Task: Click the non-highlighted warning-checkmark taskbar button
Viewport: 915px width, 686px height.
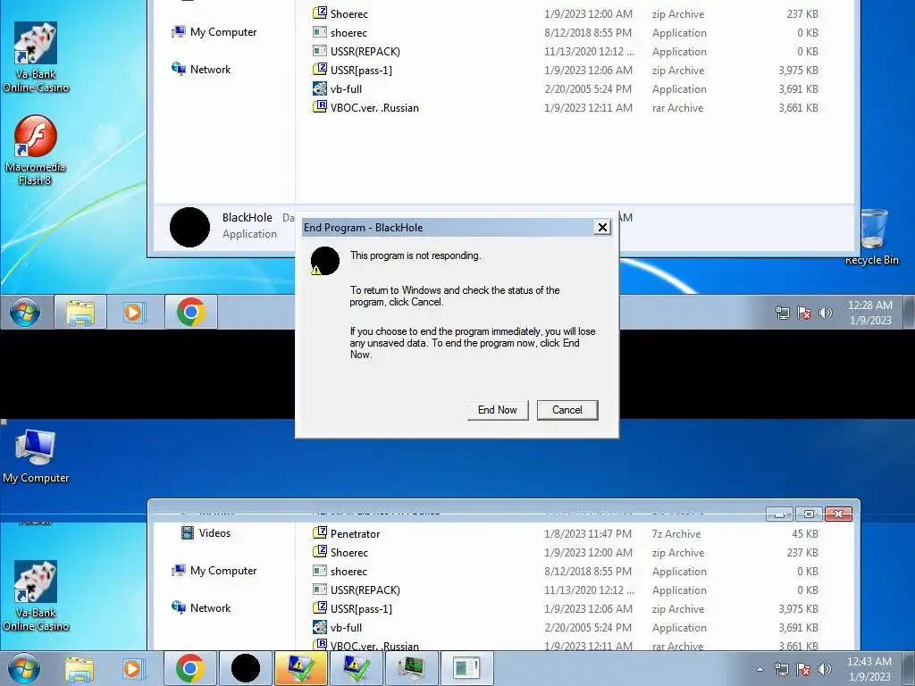Action: [356, 668]
